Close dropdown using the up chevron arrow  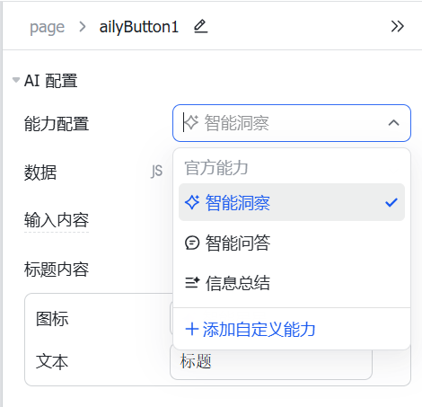click(x=393, y=123)
